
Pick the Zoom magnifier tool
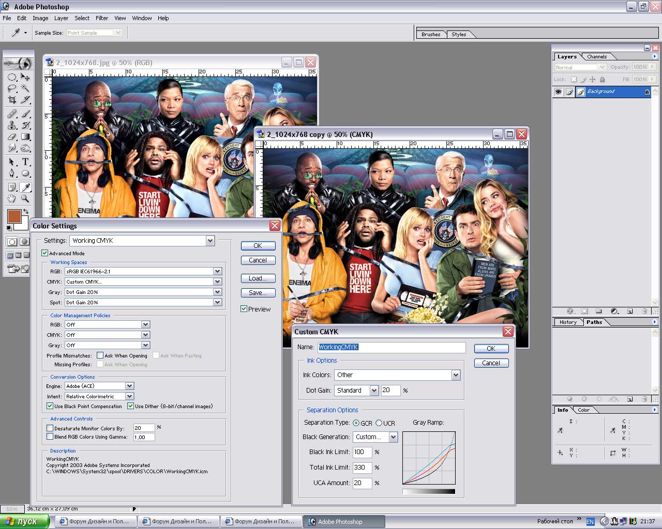pos(25,198)
